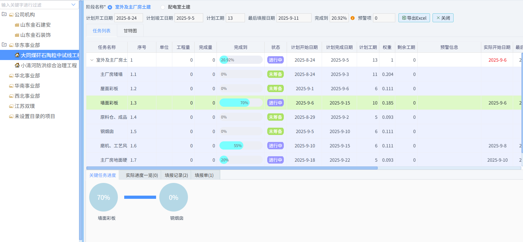The height and width of the screenshot is (242, 523).
Task: Click the 70% progress bar of 墙面彩板
Action: pos(241,103)
